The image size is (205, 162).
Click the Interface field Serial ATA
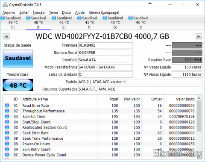click(105, 60)
